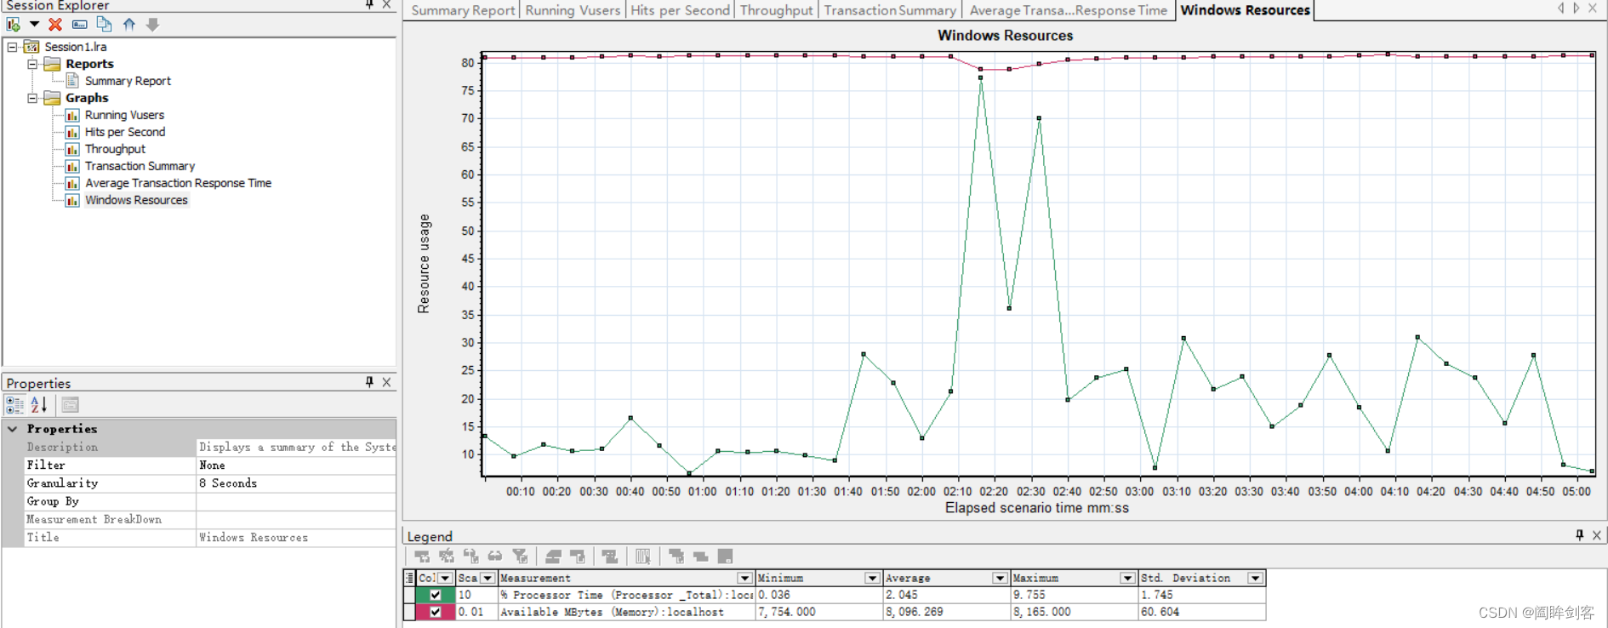Image resolution: width=1608 pixels, height=628 pixels.
Task: Close the Properties panel
Action: coord(387,382)
